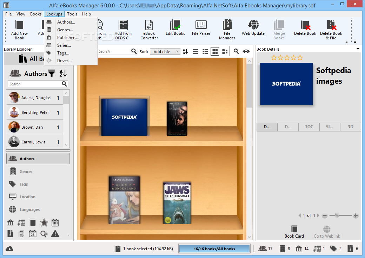Click the authors count icon in status bar
Viewport: 365px width, 258px height.
click(263, 249)
